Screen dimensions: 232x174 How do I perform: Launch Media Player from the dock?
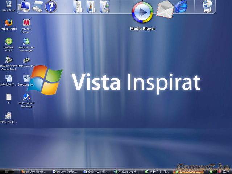[x=142, y=12]
